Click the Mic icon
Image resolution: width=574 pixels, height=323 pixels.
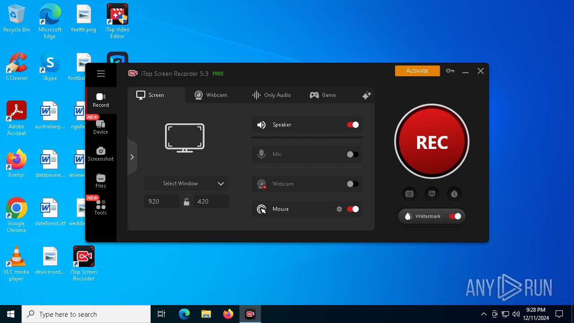click(x=261, y=154)
